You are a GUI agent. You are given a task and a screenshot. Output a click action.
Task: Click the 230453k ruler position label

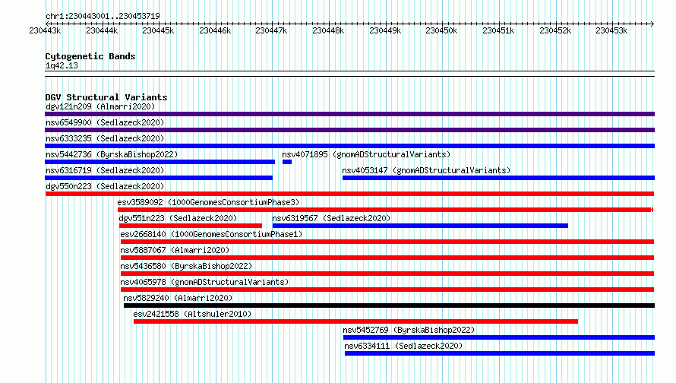[611, 30]
